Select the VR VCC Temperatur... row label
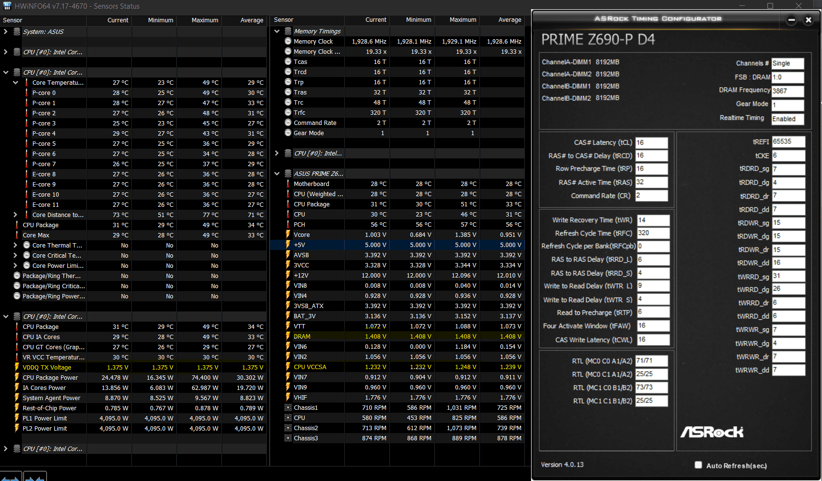The image size is (822, 481). click(x=53, y=357)
